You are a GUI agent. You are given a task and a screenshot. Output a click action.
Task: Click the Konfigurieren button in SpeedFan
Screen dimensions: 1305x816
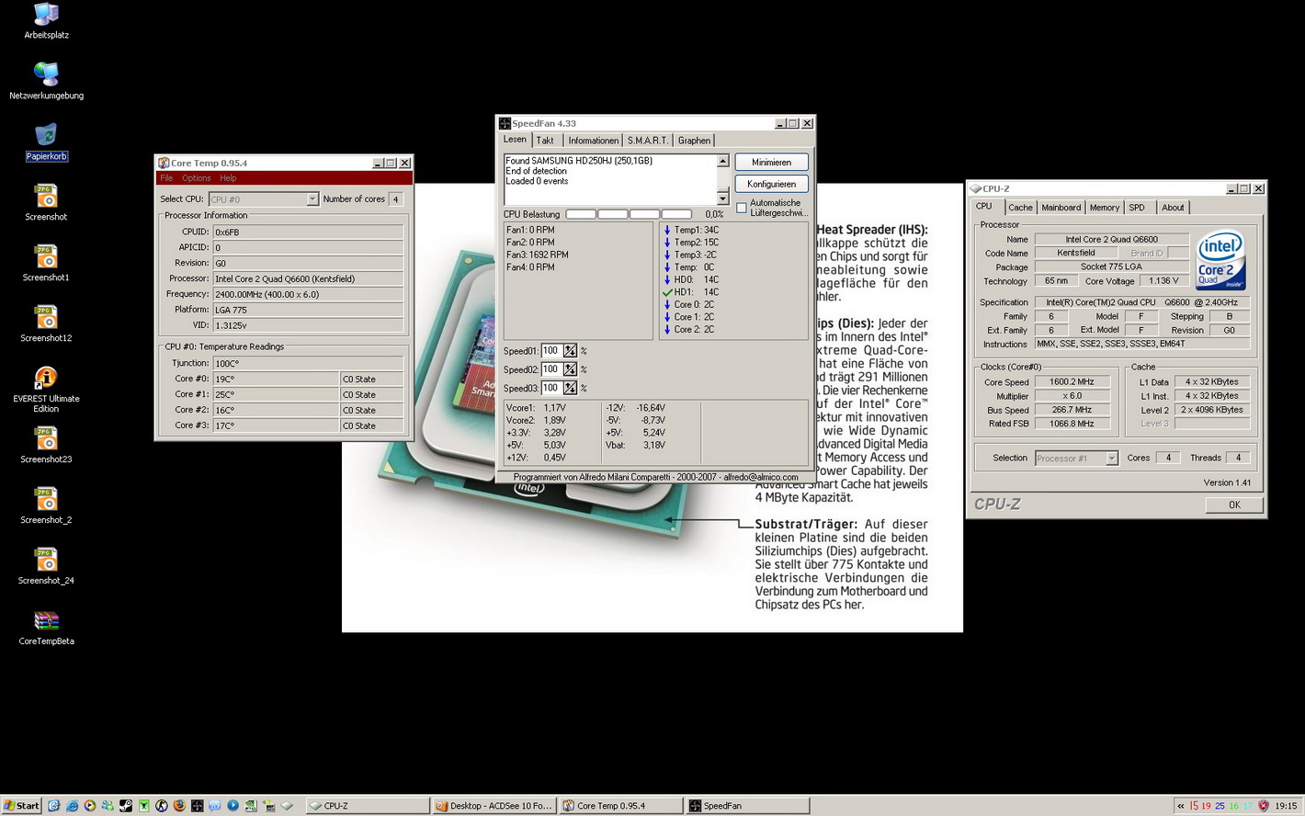pyautogui.click(x=771, y=184)
